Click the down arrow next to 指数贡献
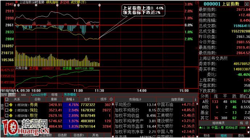Image resolution: width=250 pixels, height=138 pixels. (195, 99)
